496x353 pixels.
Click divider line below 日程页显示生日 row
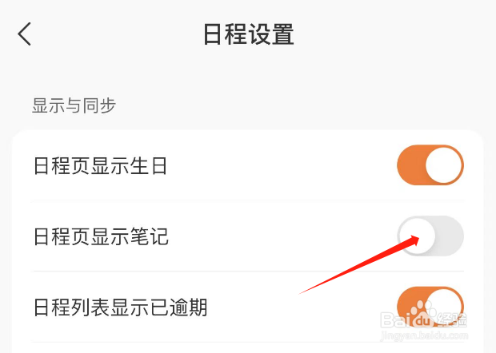(248, 200)
